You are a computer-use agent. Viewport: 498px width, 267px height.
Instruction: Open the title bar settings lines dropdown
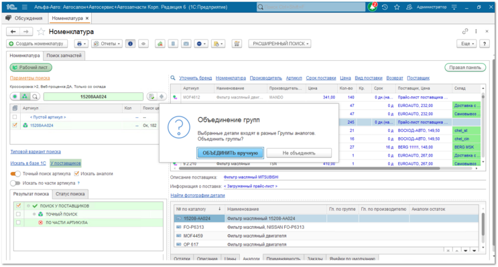(454, 7)
